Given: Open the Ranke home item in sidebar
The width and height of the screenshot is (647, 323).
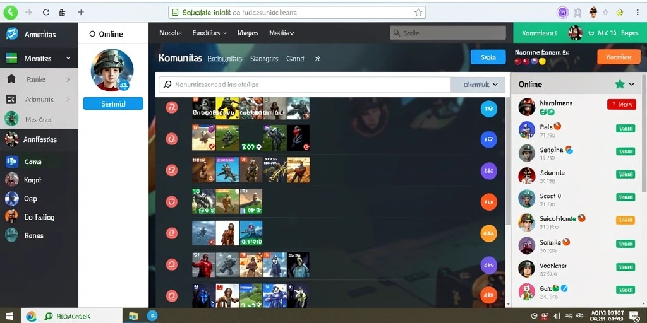Looking at the screenshot, I should pos(39,79).
